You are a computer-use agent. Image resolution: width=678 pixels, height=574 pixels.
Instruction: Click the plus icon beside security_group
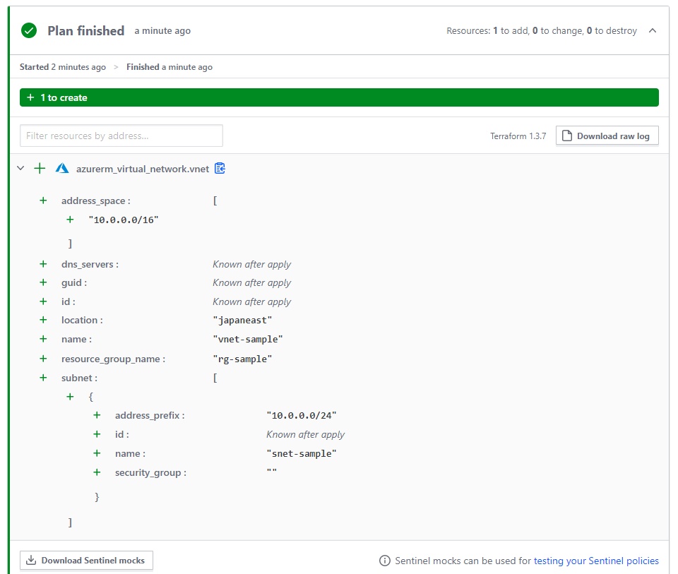click(x=97, y=472)
